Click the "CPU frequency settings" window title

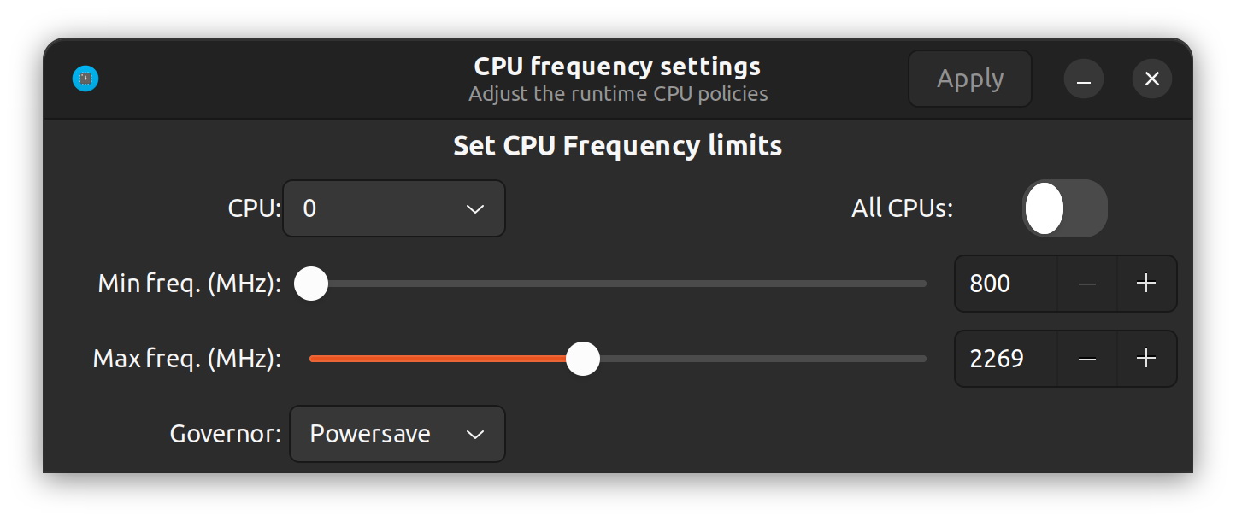pos(617,67)
